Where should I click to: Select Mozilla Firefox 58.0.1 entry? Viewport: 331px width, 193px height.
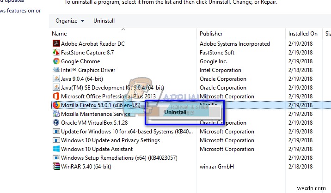101,105
